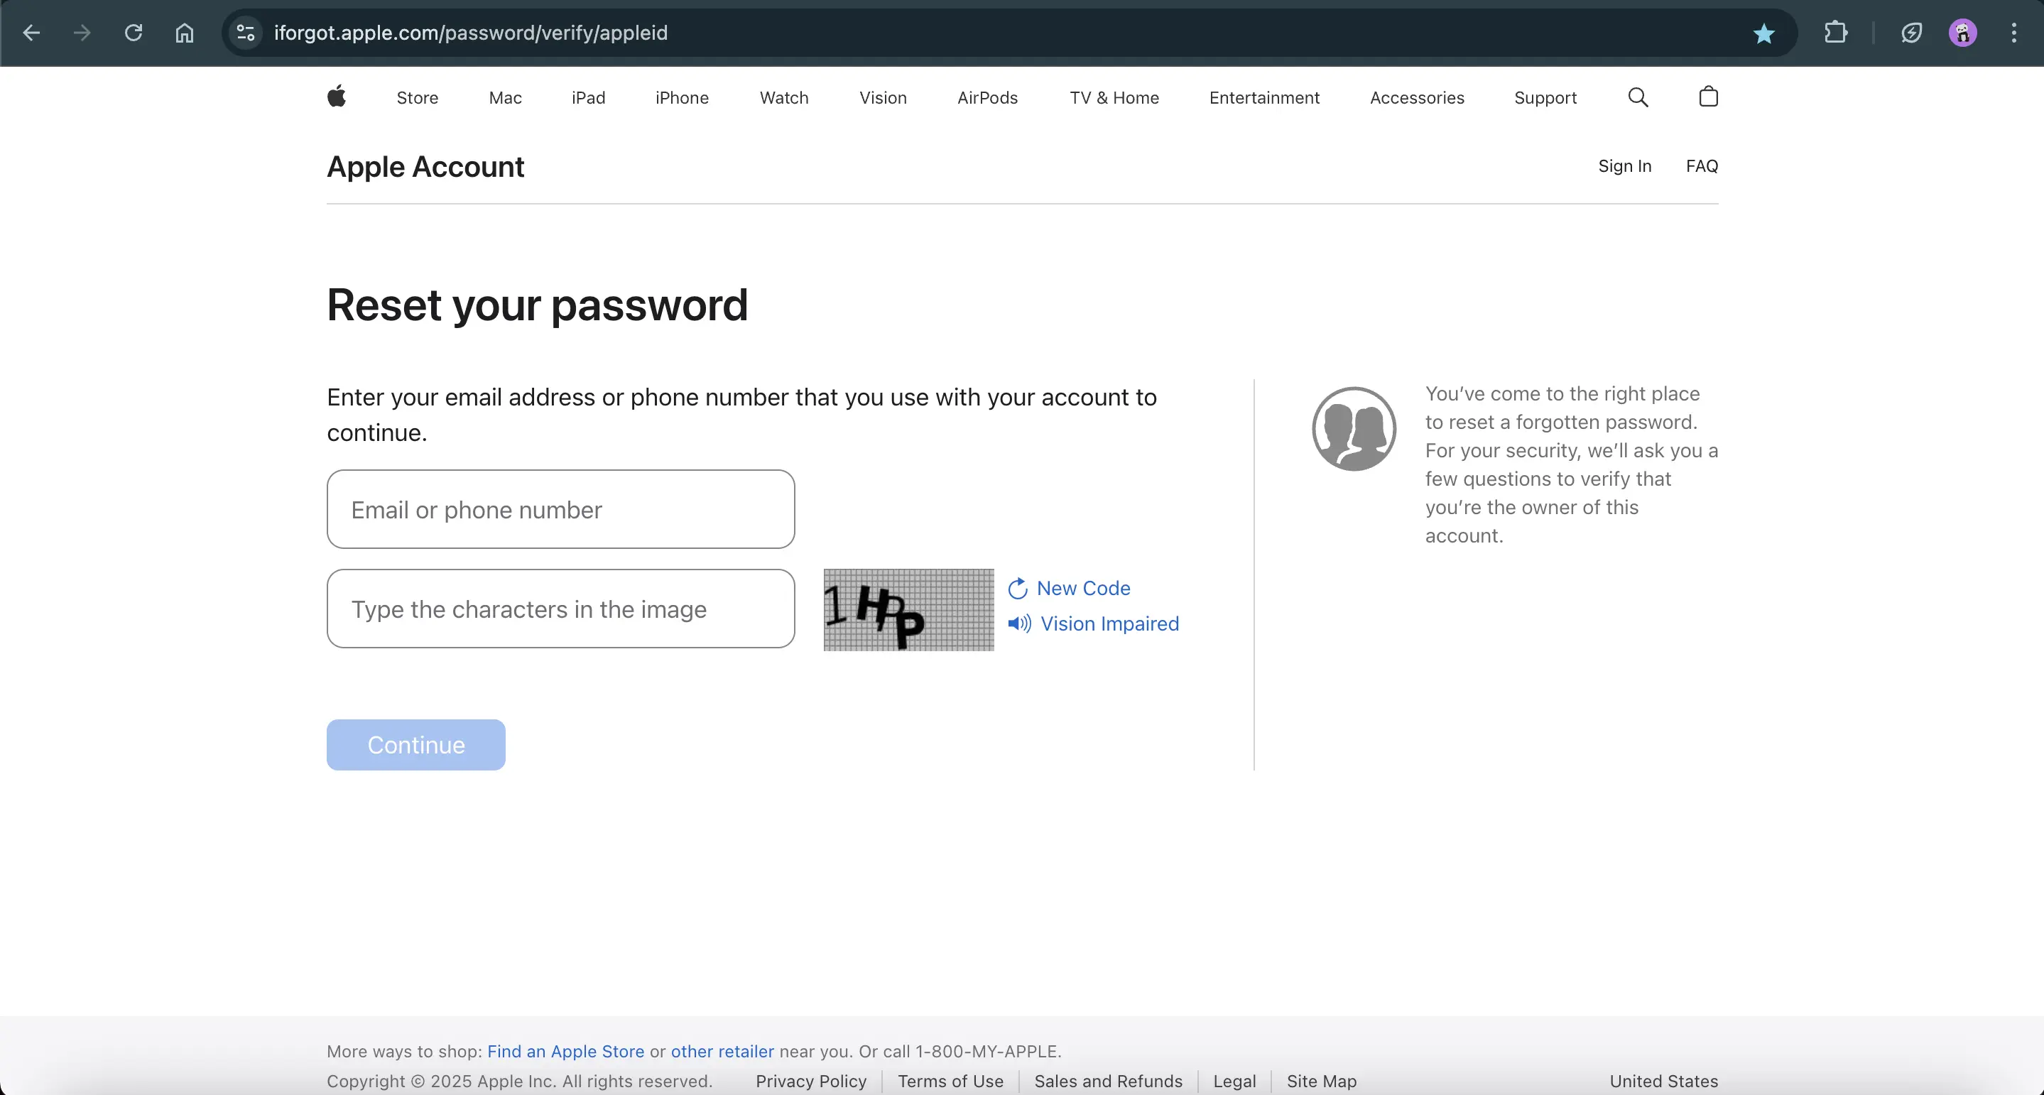Open AirPods in the nav bar
The height and width of the screenshot is (1095, 2044).
coord(987,97)
